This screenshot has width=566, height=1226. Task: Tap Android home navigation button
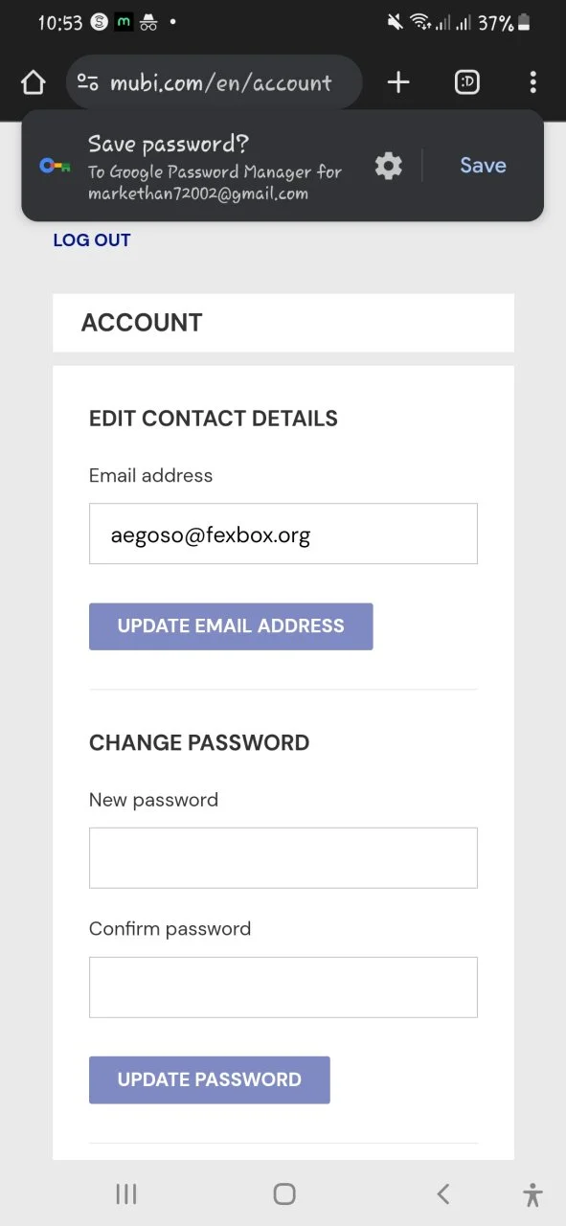[x=283, y=1193]
